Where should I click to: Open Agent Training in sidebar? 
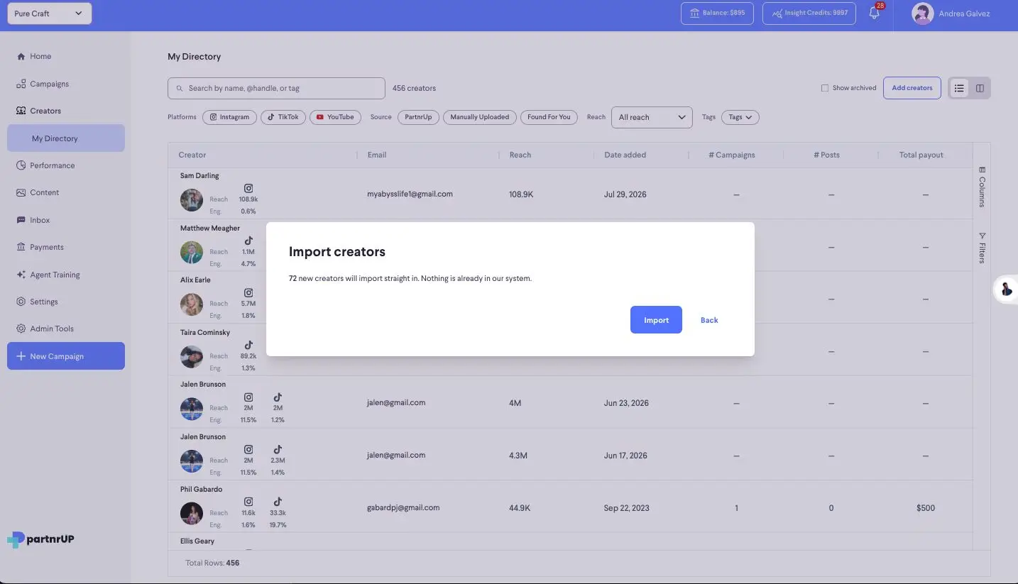click(55, 275)
